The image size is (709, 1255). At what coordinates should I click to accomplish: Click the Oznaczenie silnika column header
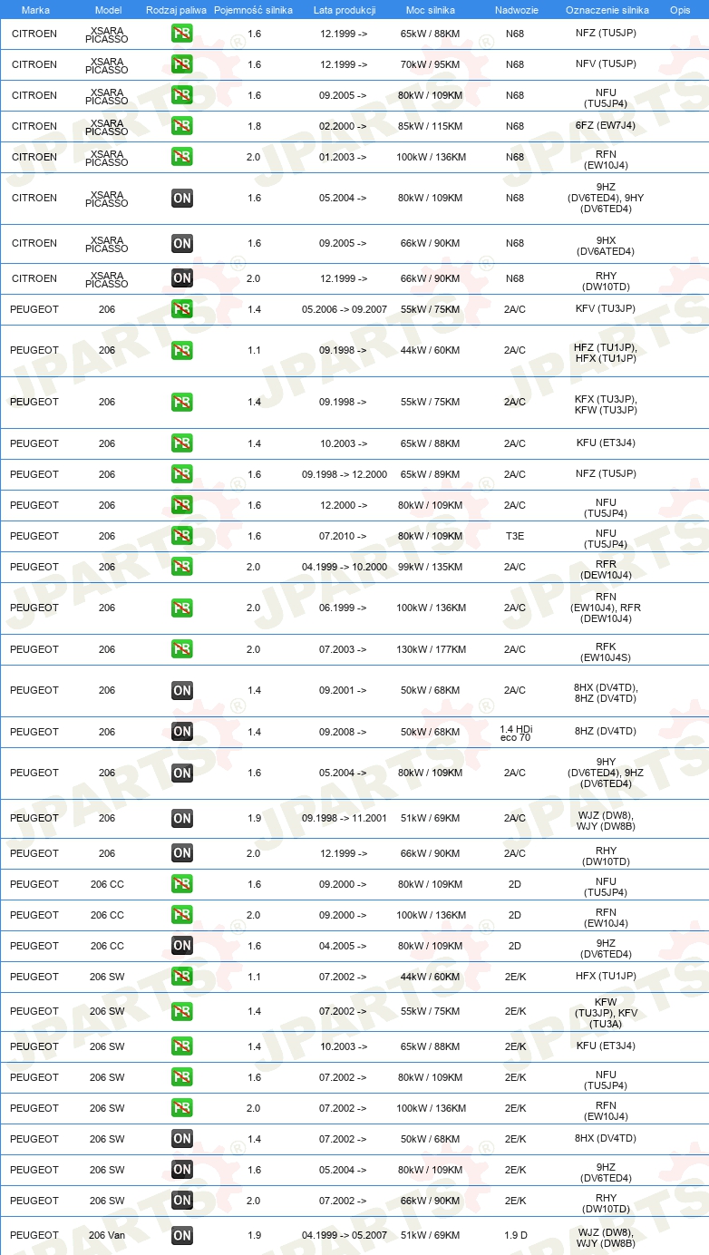607,9
